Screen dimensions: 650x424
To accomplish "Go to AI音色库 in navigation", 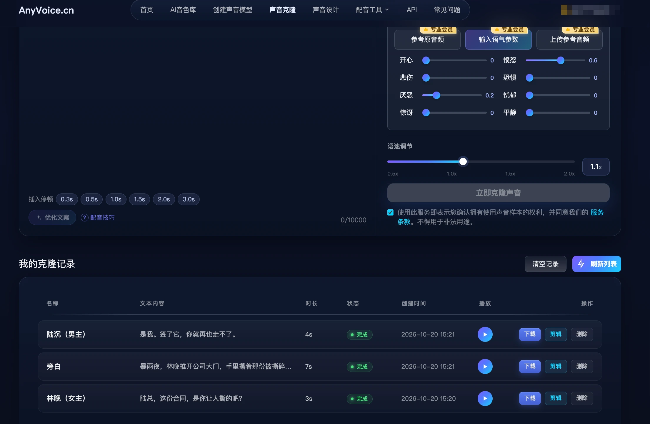I will (183, 10).
